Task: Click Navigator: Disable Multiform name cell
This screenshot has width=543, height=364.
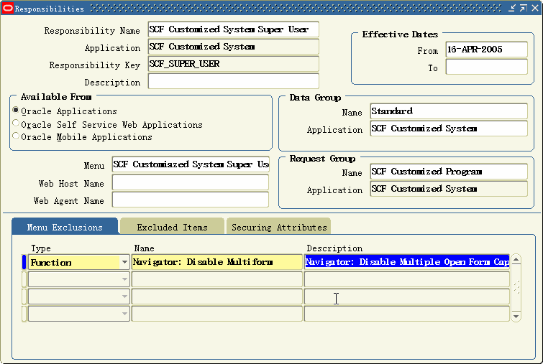Action: point(216,262)
